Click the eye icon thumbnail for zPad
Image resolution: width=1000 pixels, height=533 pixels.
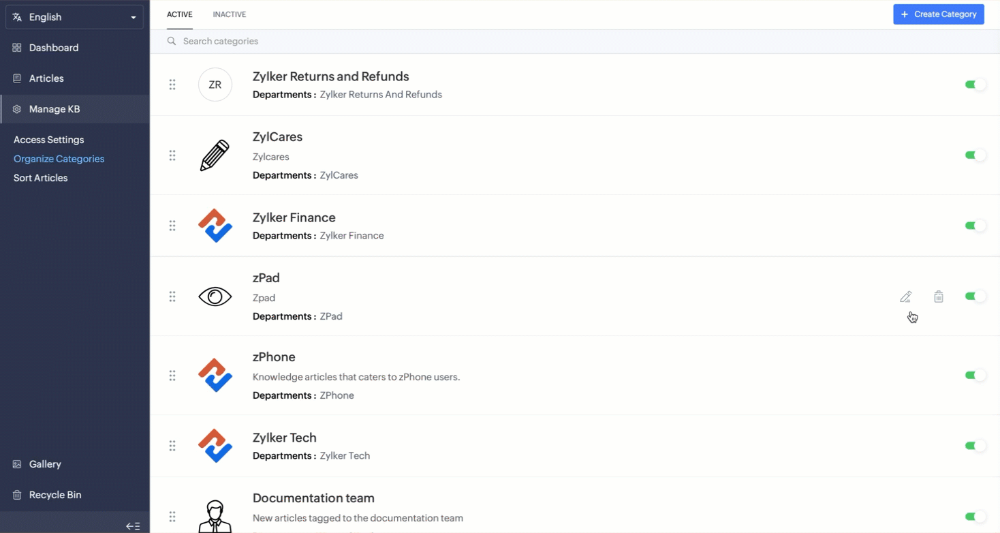pyautogui.click(x=215, y=296)
